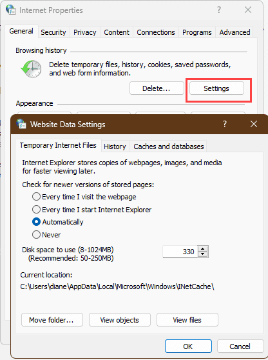Open Security tab in Internet Properties
Screen dimensions: 268x360
coord(53,32)
